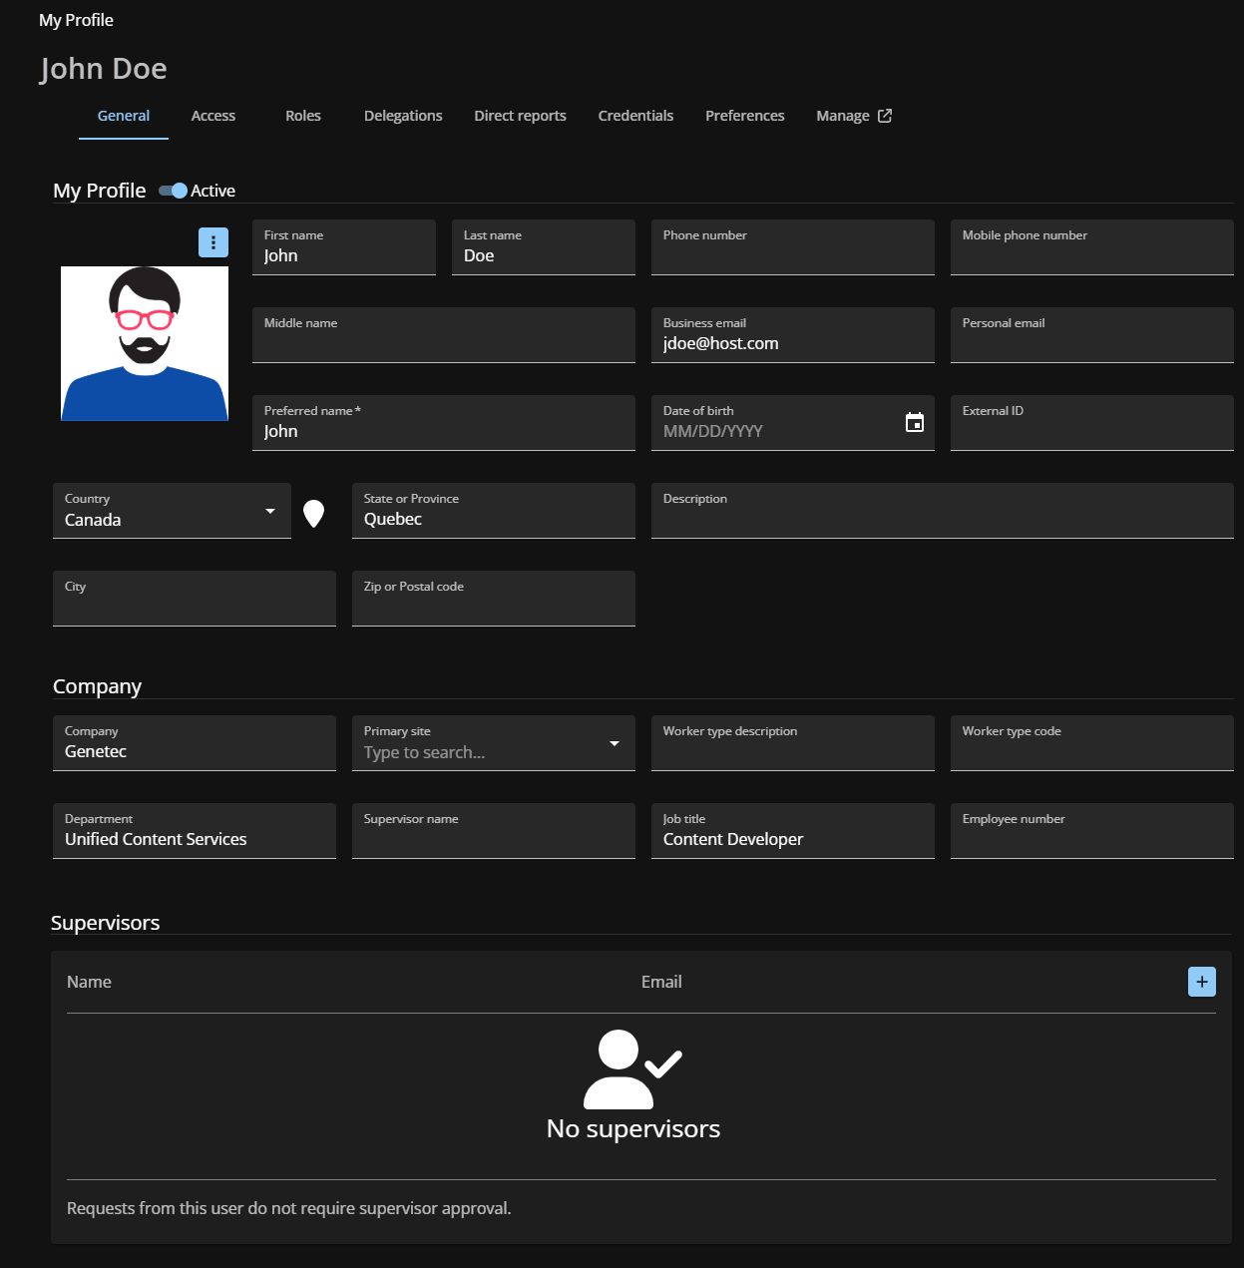Click the external link icon beside Manage

click(x=884, y=115)
